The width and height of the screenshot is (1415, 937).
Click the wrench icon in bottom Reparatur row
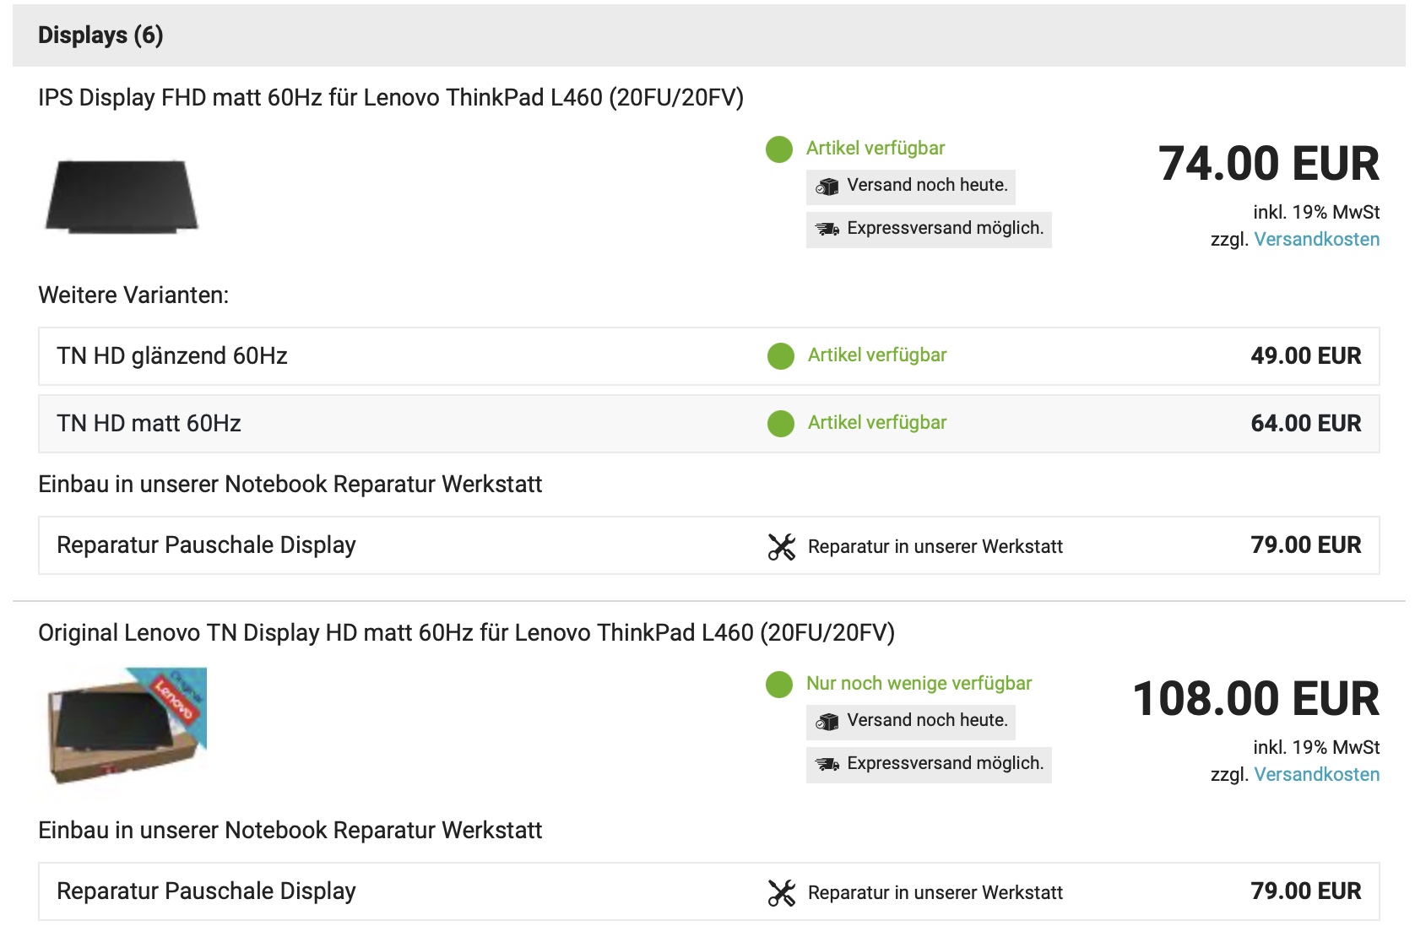point(782,893)
